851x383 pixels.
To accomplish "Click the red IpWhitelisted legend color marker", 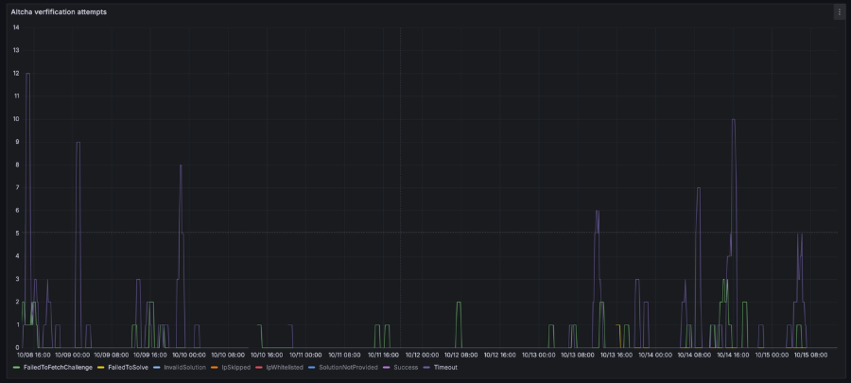I will coord(259,367).
